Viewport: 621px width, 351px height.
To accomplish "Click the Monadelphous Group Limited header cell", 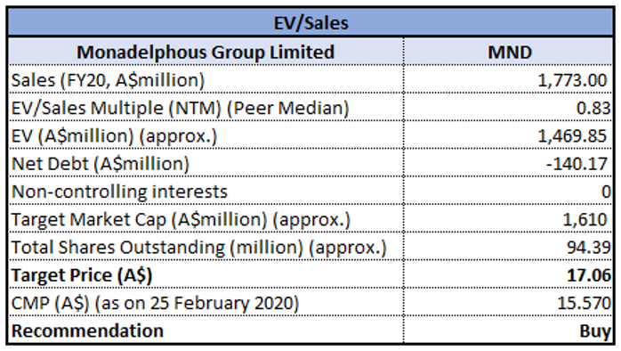I will [206, 52].
